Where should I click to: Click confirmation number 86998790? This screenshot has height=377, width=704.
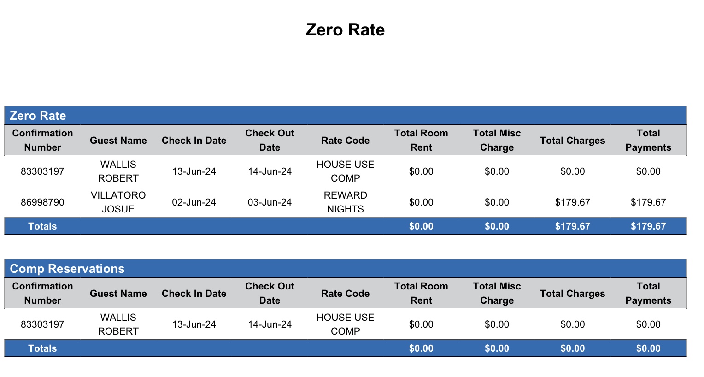[42, 202]
